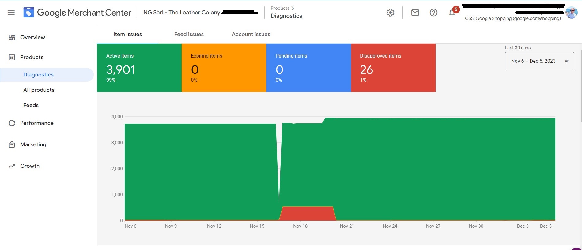Image resolution: width=582 pixels, height=250 pixels.
Task: Click the Nov 6 x-axis label
Action: pyautogui.click(x=130, y=226)
